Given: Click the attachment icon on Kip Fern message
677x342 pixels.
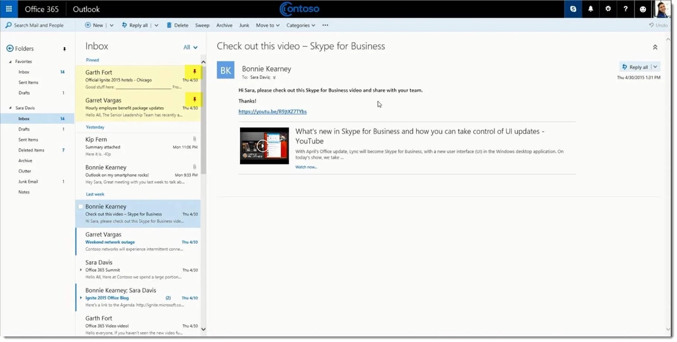Looking at the screenshot, I should click(194, 139).
